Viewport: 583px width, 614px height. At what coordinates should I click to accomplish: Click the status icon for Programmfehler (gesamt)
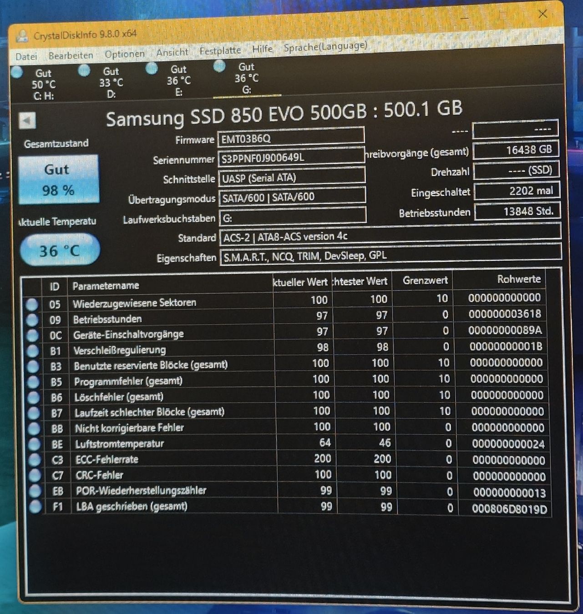click(x=33, y=382)
